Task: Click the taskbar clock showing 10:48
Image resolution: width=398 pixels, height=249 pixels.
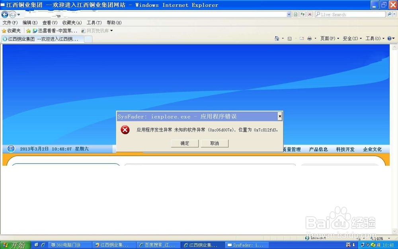Action: pos(388,245)
